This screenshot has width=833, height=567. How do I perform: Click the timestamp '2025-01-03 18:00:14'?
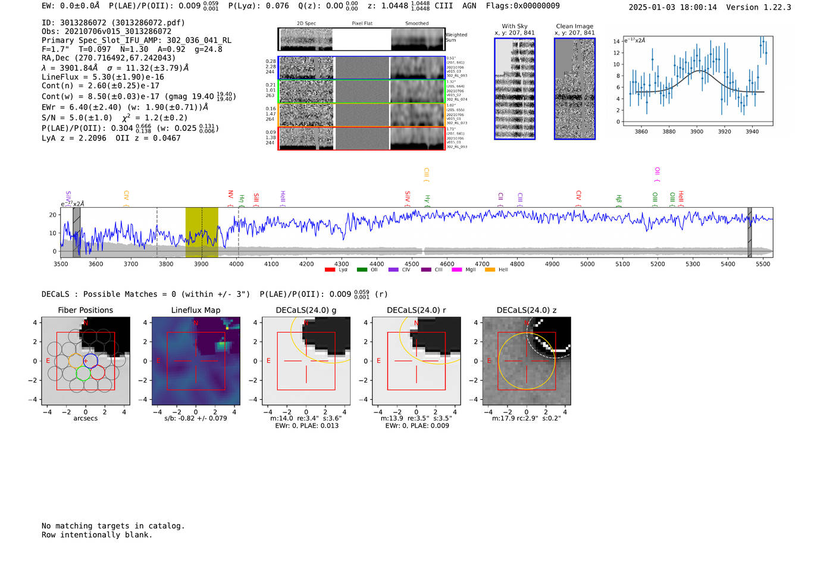(673, 7)
